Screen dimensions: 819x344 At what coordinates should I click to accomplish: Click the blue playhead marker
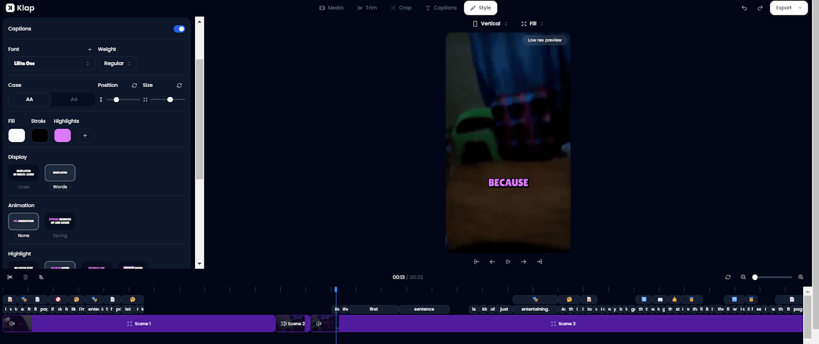[336, 289]
